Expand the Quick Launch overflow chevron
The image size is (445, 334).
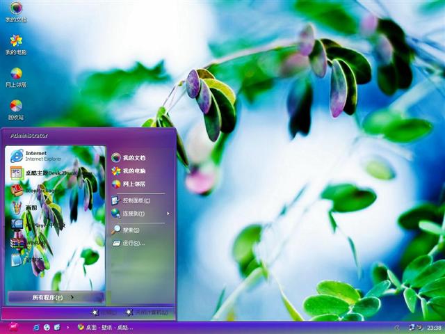(x=67, y=328)
